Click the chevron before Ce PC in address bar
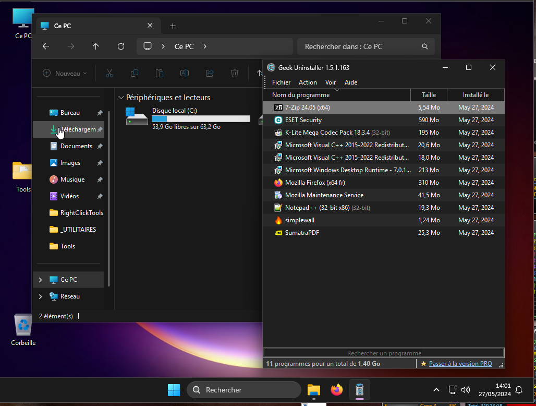This screenshot has width=536, height=406. click(163, 46)
